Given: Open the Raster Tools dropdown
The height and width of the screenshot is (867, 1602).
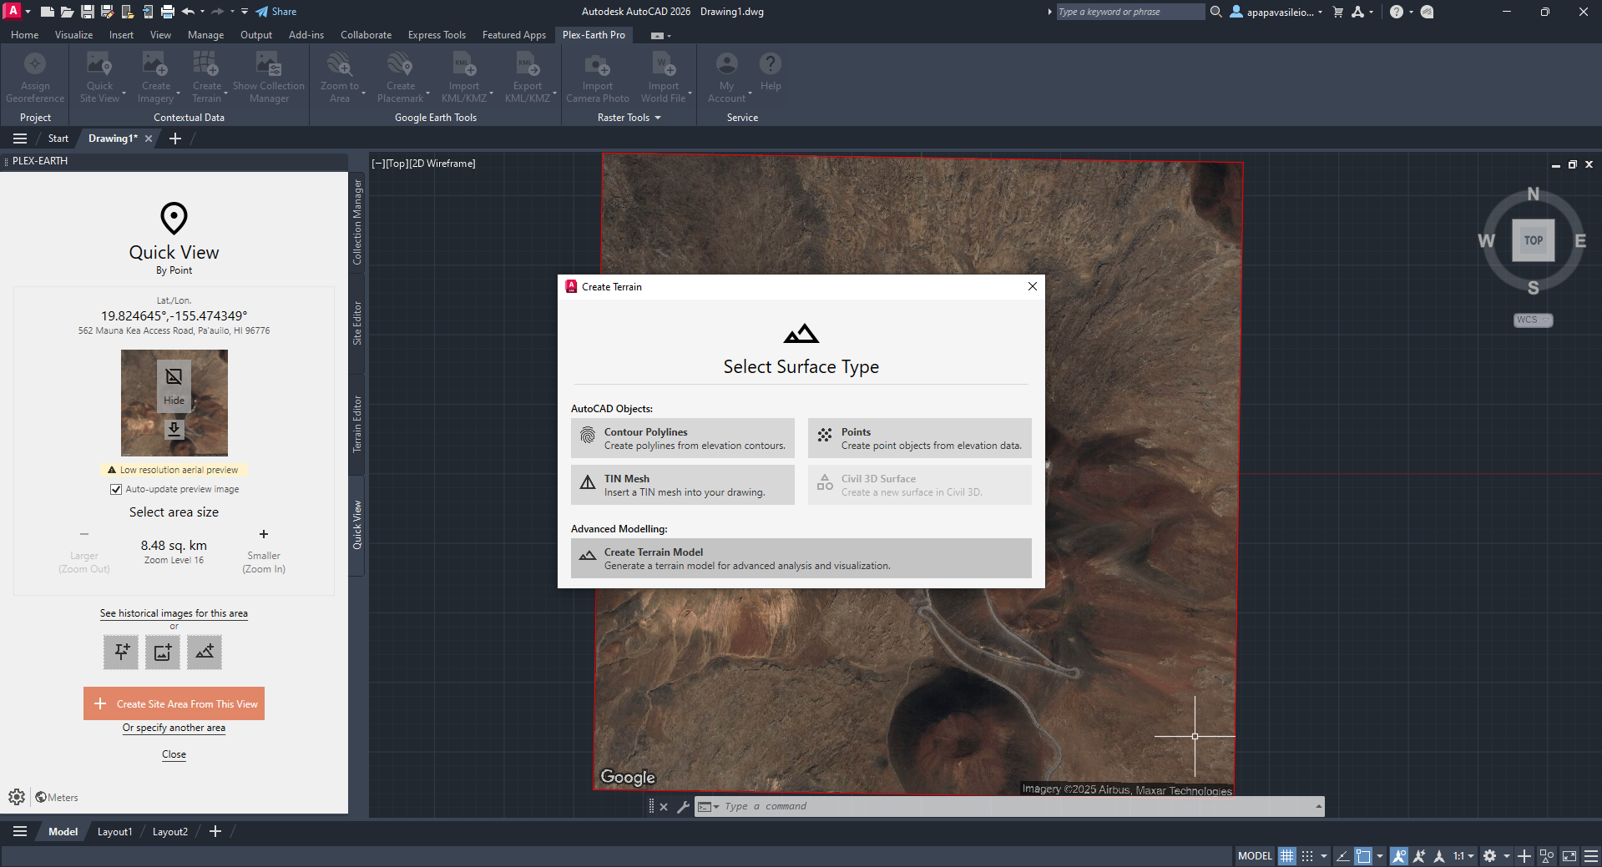Looking at the screenshot, I should click(659, 117).
